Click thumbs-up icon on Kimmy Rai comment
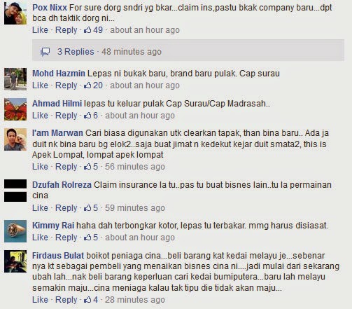 click(x=87, y=238)
